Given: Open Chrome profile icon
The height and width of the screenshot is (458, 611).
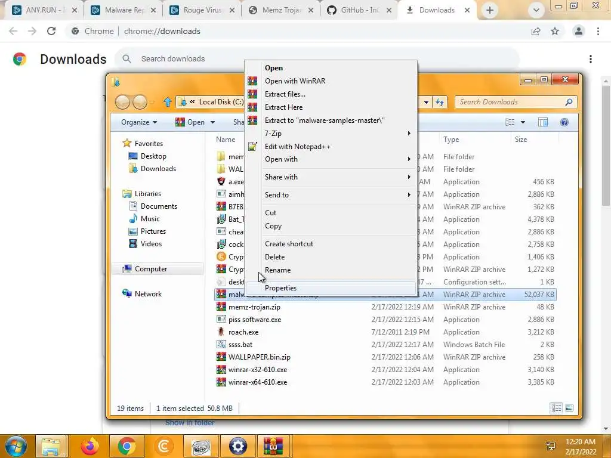Looking at the screenshot, I should coord(579,31).
